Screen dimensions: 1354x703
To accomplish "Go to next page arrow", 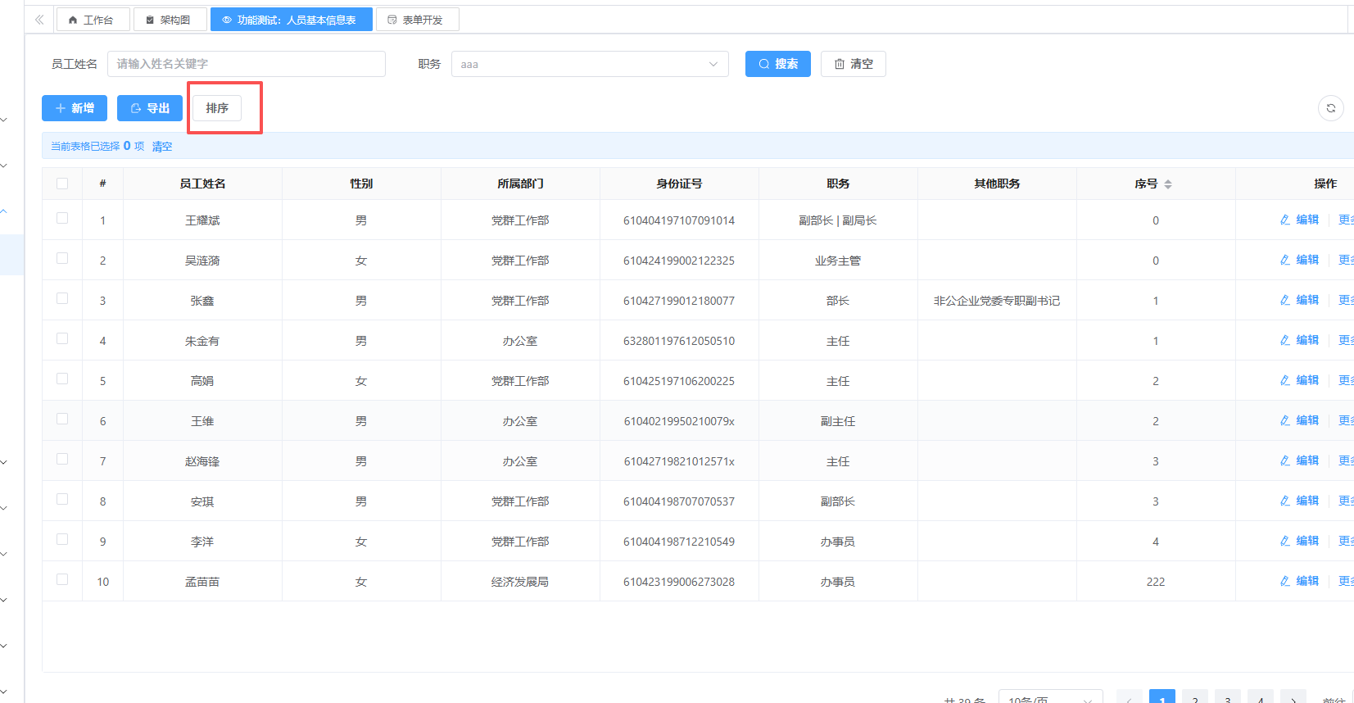I will tap(1293, 698).
